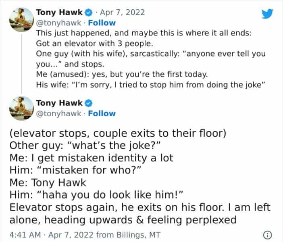283x242 pixels.
Task: Click the Tony Hawk name in the first tweet
Action: point(59,13)
